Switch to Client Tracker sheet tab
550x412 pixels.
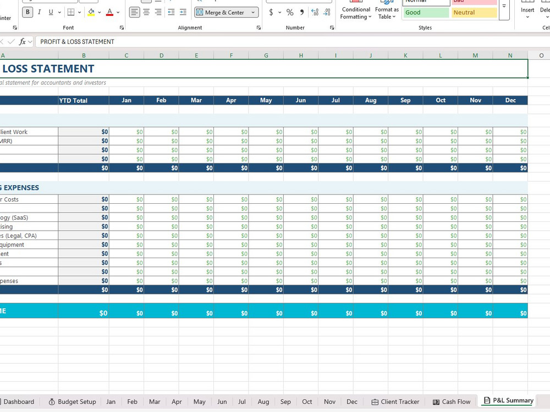[x=395, y=402]
